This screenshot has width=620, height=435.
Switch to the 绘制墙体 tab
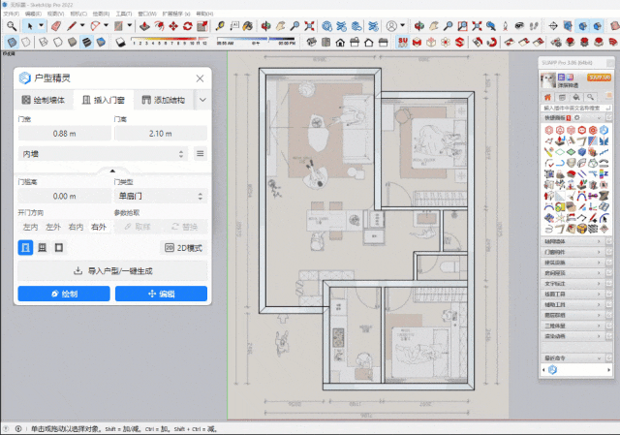coord(44,100)
